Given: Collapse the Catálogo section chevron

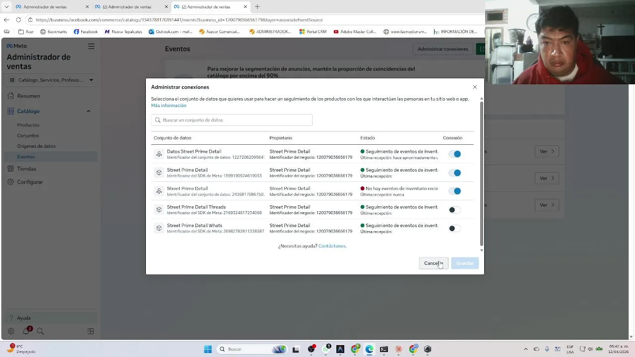Looking at the screenshot, I should click(88, 111).
